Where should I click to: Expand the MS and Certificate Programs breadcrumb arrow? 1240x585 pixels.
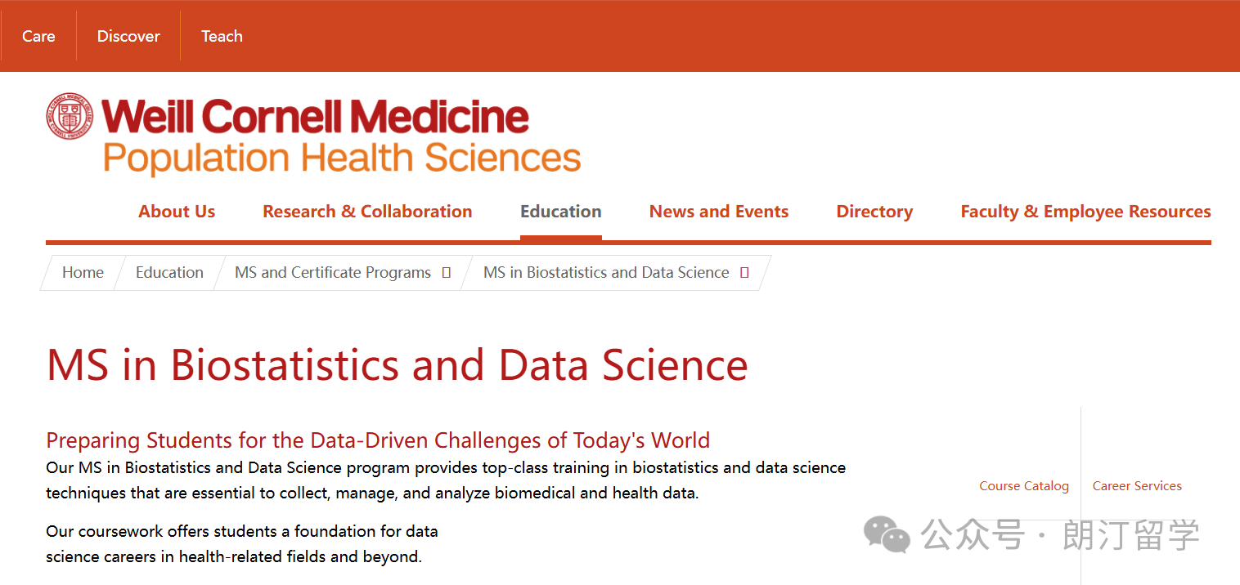447,273
